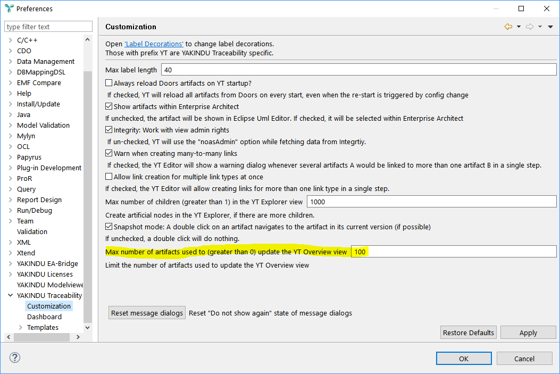Open the 'Label Decorations' link
This screenshot has width=560, height=374.
tap(154, 44)
